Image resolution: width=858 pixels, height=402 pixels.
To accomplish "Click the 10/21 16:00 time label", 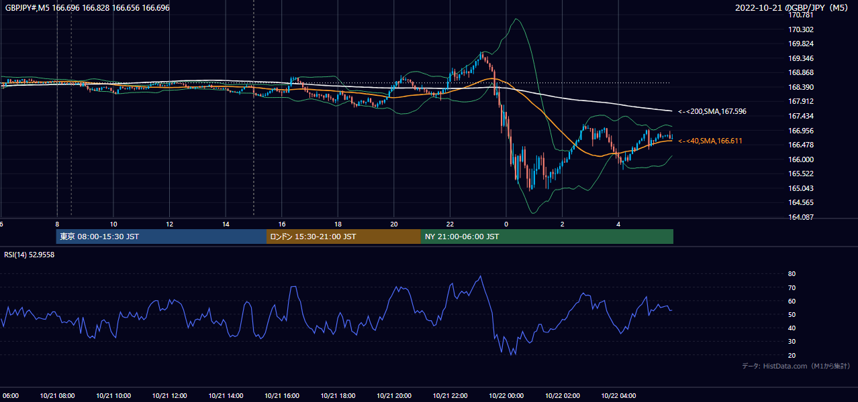I will pos(282,396).
